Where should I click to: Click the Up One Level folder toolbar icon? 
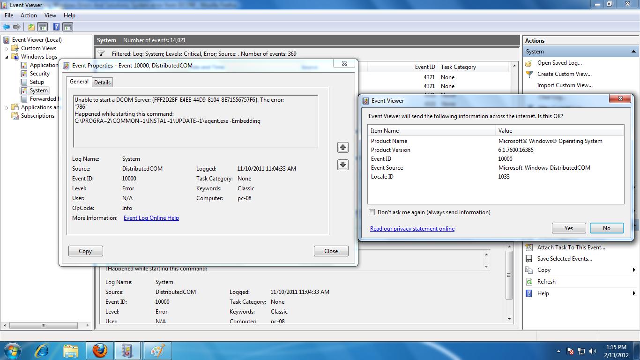tap(31, 27)
